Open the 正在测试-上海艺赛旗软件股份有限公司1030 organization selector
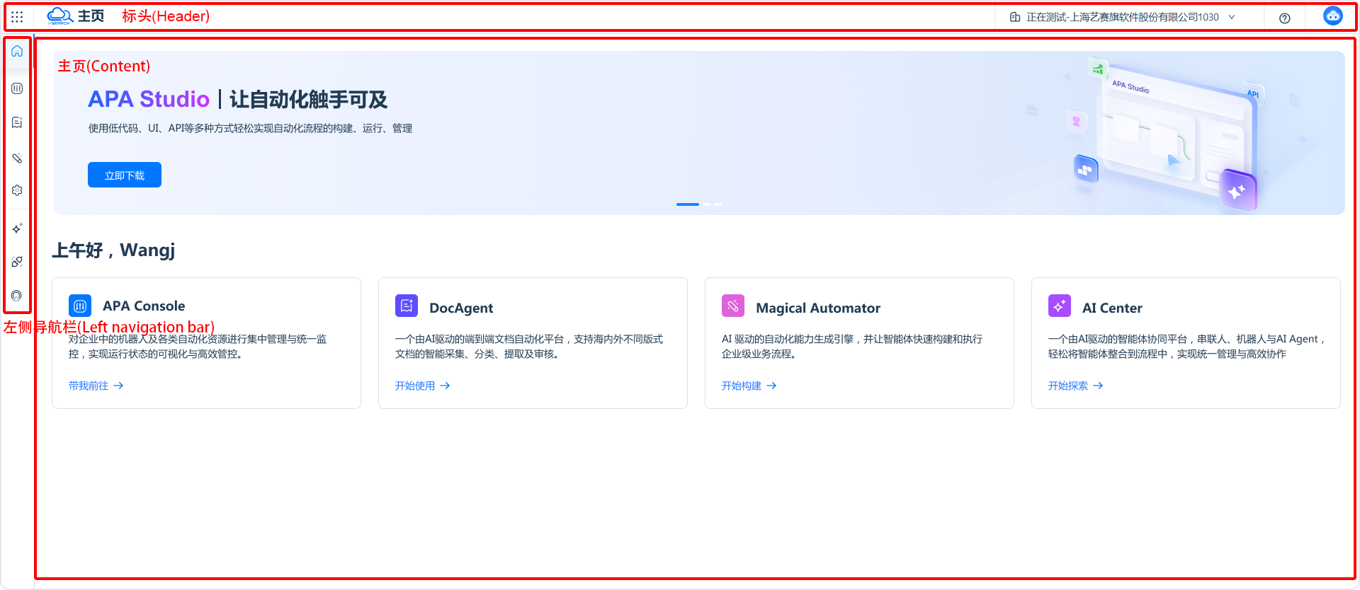 click(1123, 17)
